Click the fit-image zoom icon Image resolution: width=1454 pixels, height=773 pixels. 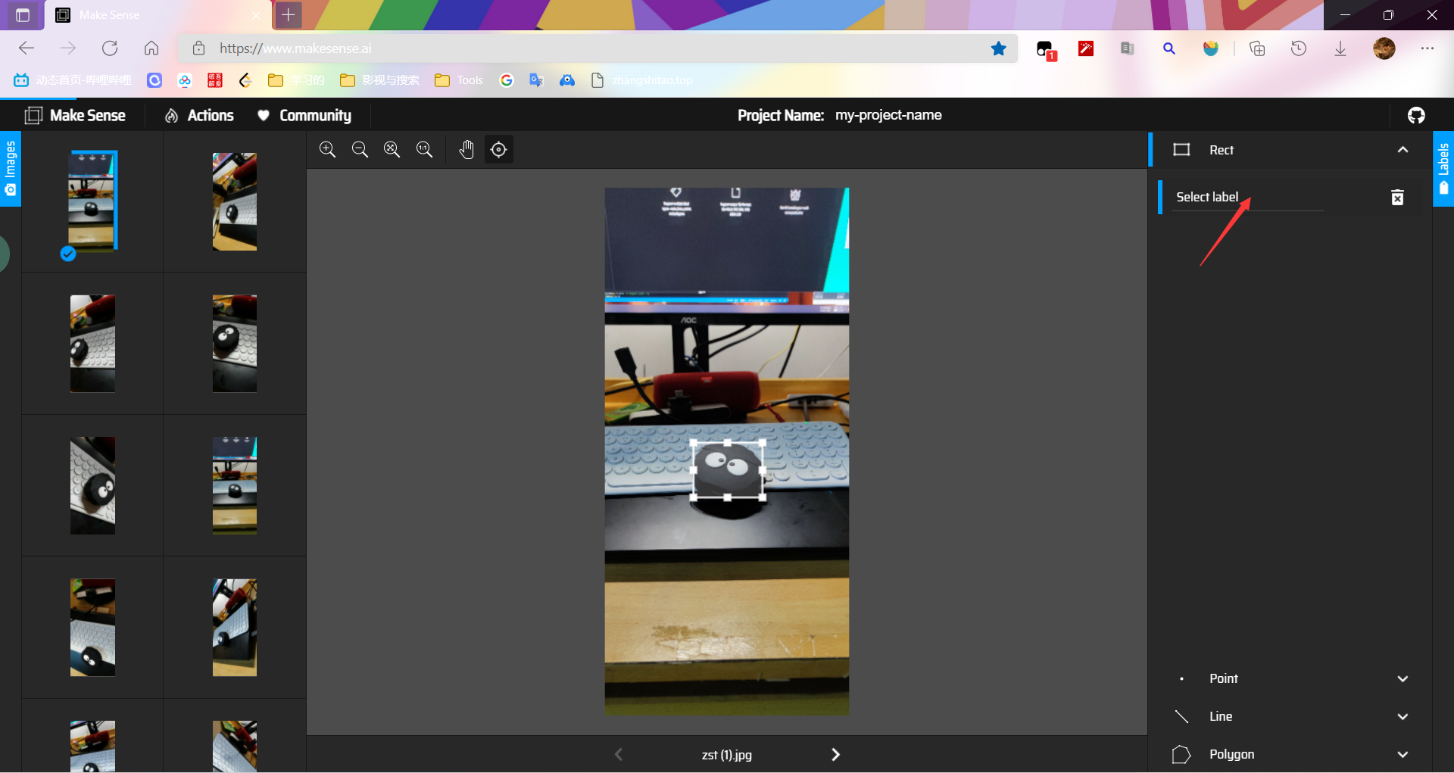[x=392, y=150]
